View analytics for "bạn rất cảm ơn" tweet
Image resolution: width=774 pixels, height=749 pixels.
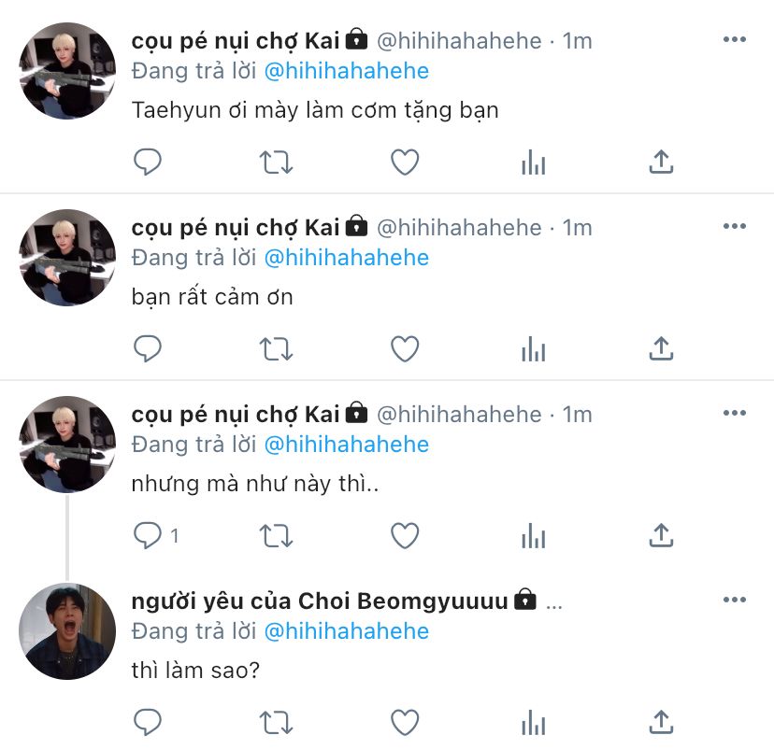pyautogui.click(x=533, y=349)
